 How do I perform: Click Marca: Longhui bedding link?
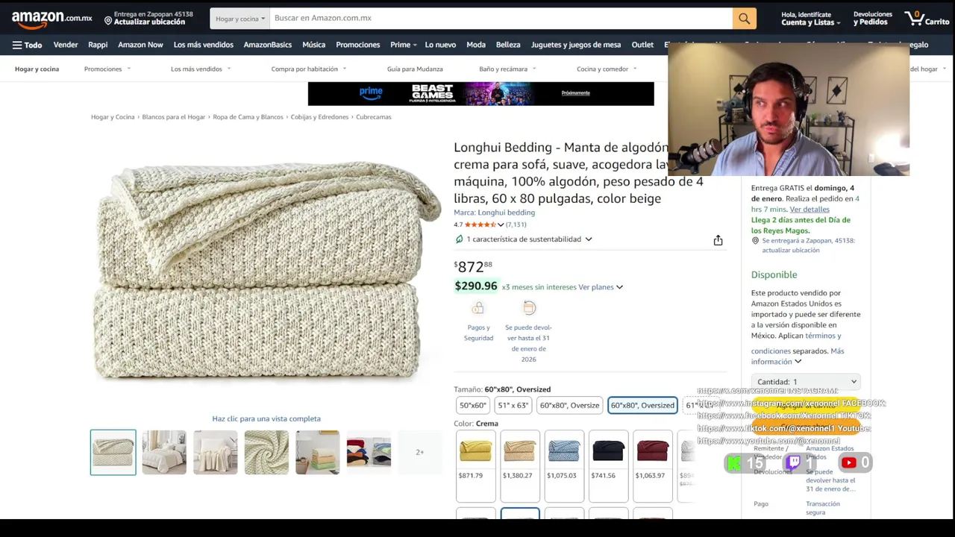[494, 213]
